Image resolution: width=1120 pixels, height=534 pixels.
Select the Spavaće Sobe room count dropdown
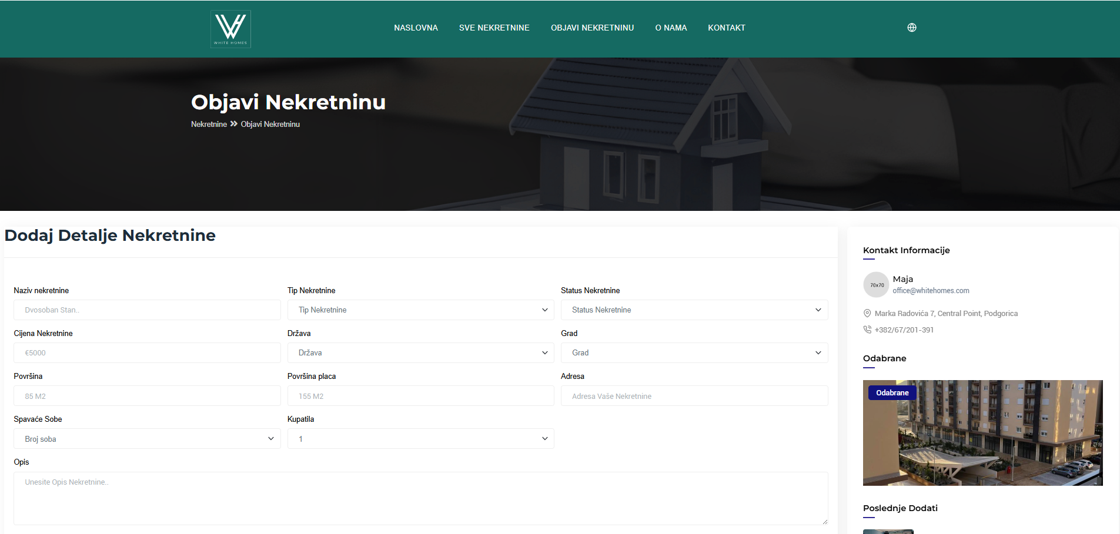tap(147, 439)
